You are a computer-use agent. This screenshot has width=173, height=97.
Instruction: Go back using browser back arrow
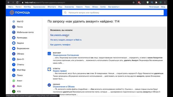pos(9,2)
